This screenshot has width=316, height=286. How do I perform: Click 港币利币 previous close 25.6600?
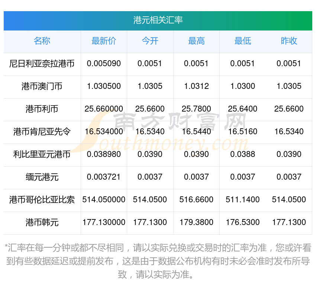289,109
